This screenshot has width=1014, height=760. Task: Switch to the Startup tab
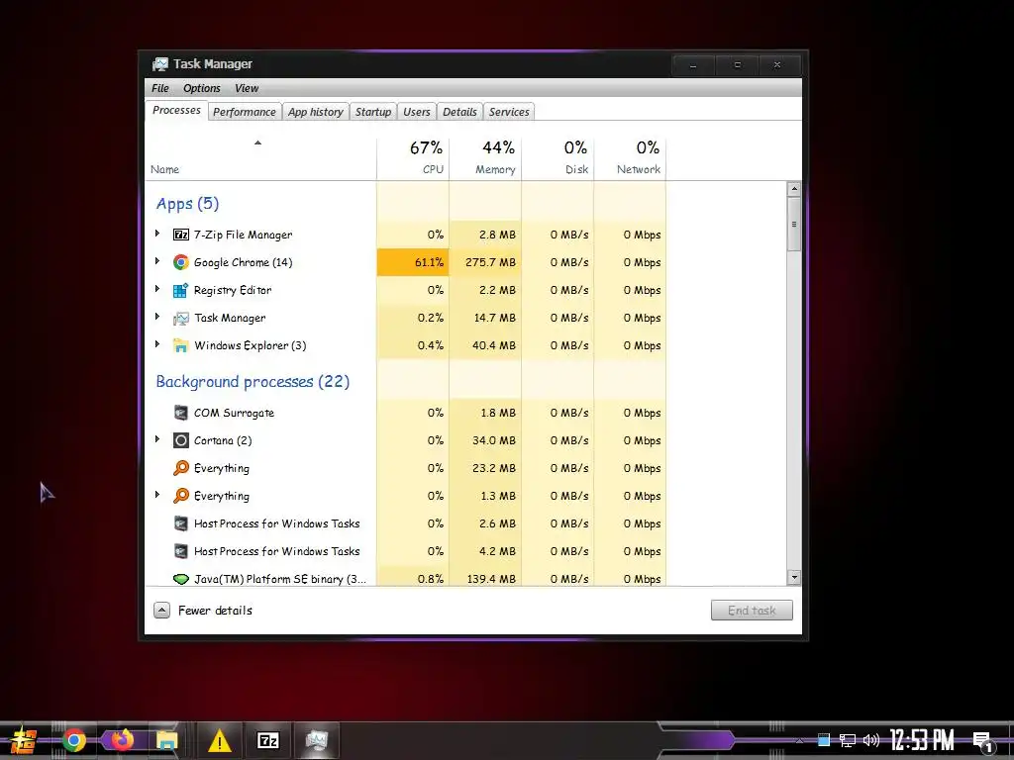click(373, 112)
